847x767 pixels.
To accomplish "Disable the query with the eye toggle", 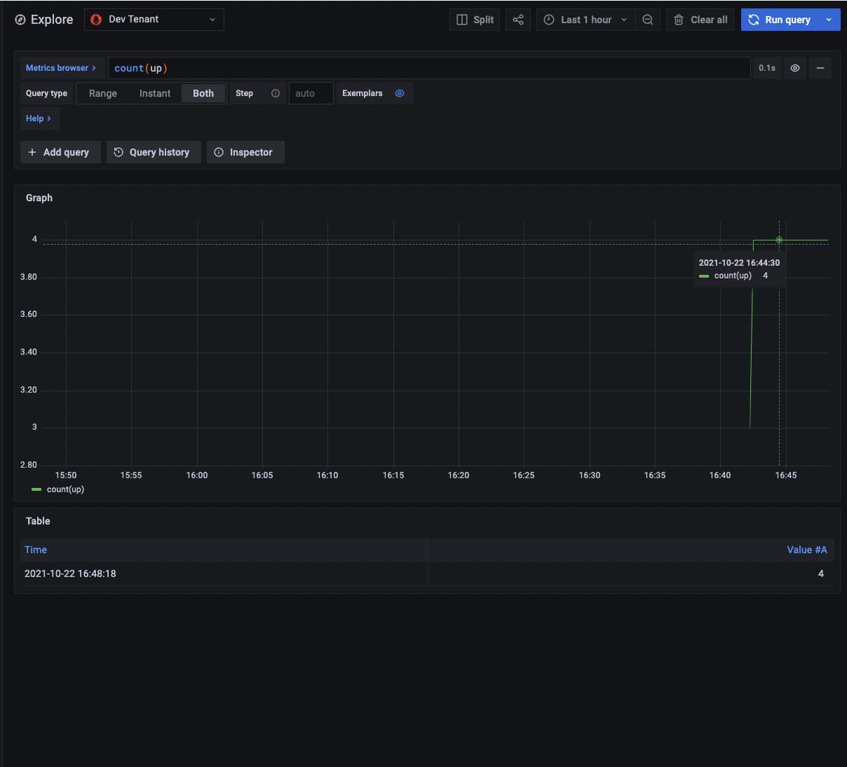I will (794, 68).
